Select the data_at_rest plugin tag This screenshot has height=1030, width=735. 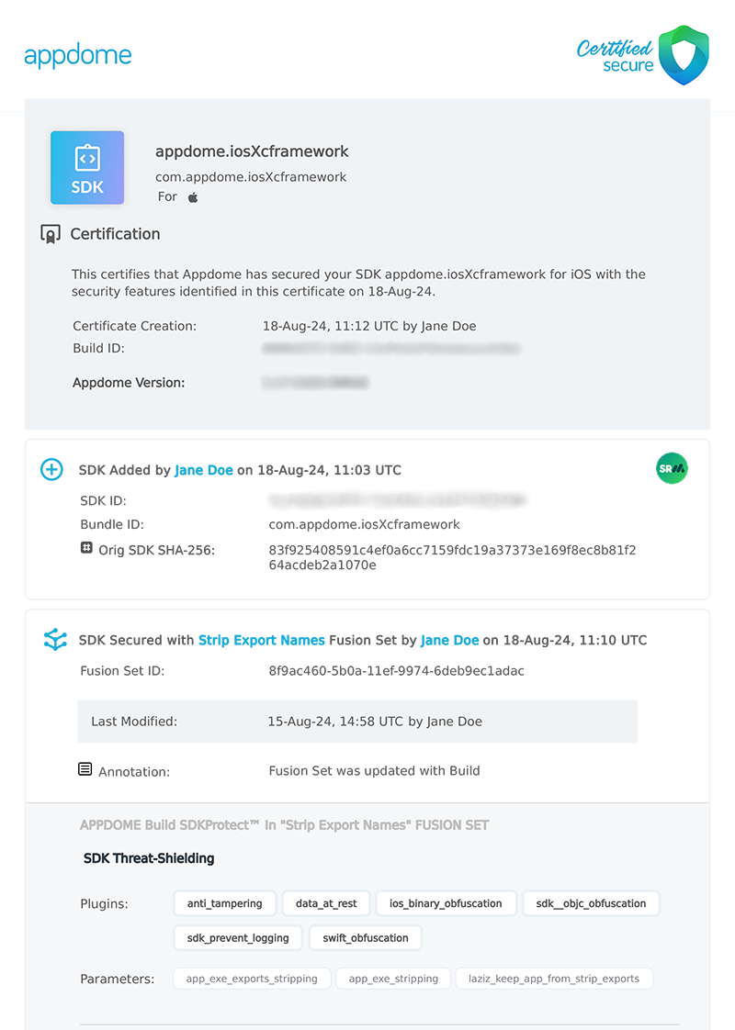pos(326,903)
